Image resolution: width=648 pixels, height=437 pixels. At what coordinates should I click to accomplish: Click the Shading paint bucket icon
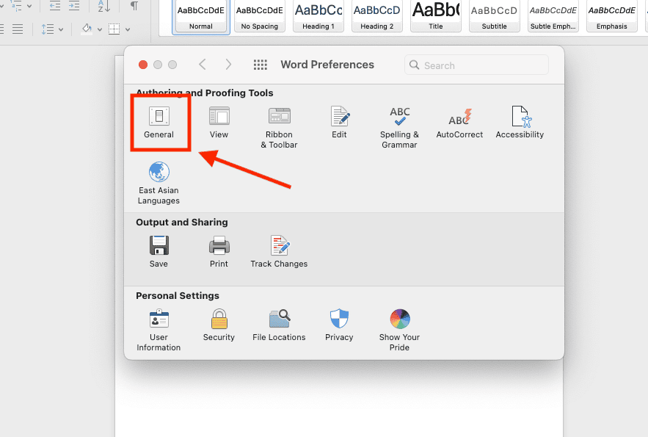[87, 29]
